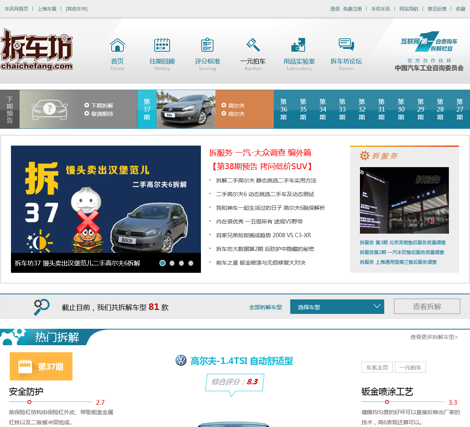Image resolution: width=470 pixels, height=427 pixels.
Task: Open issue tab 第36期
Action: point(284,109)
